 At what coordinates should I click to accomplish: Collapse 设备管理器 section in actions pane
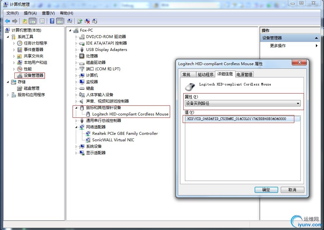click(316, 38)
